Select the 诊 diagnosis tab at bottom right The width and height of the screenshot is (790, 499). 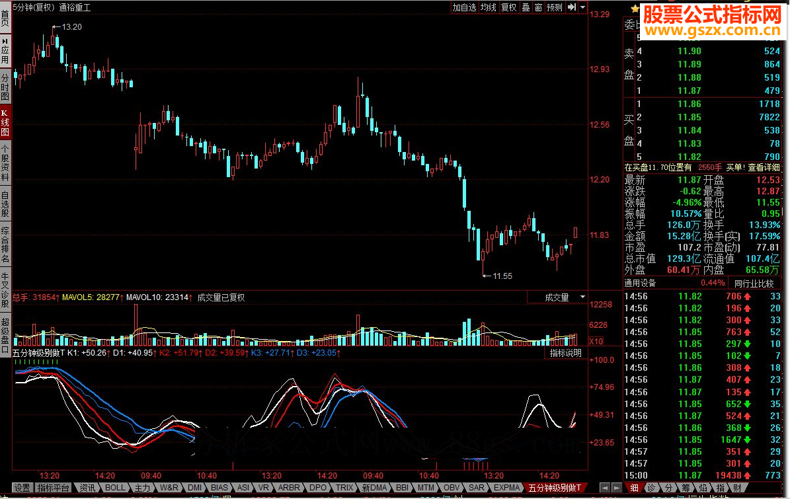tap(651, 487)
